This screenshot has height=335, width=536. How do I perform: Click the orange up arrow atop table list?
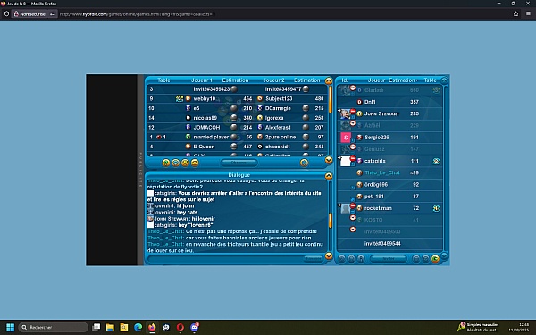329,81
